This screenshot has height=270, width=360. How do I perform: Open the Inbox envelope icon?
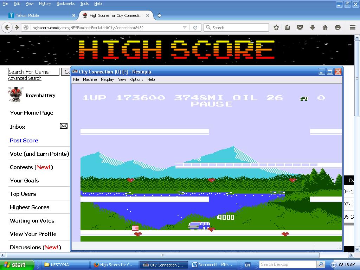(64, 126)
